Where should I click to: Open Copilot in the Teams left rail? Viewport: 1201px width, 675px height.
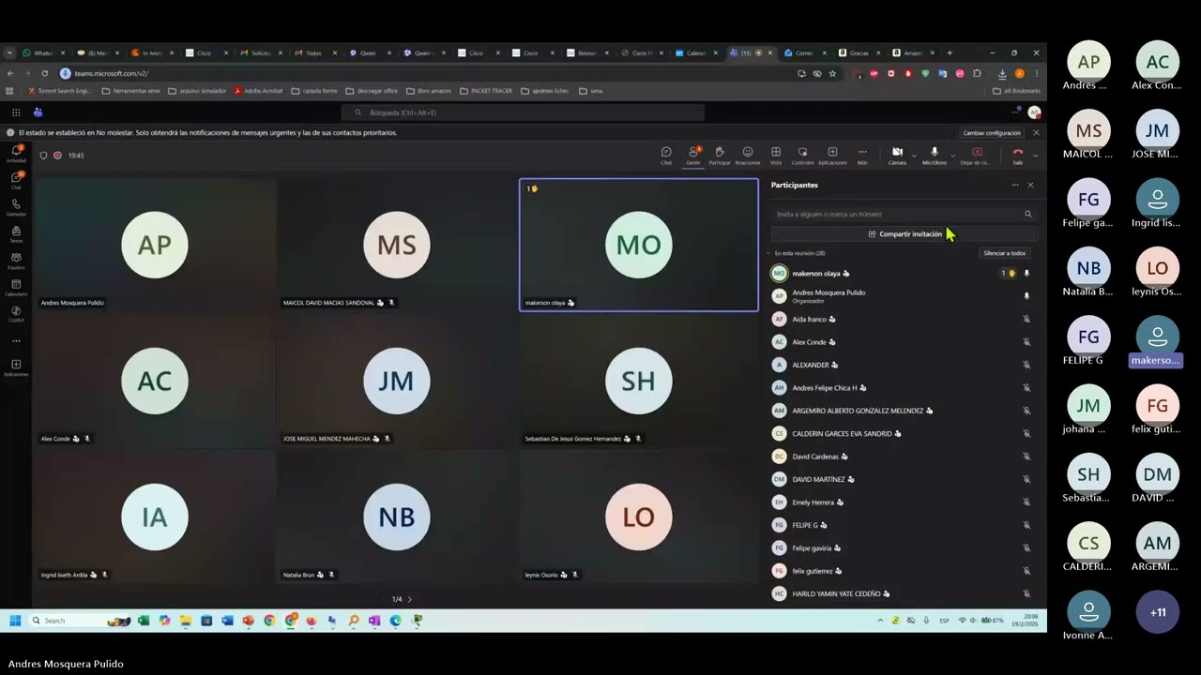[x=16, y=313]
